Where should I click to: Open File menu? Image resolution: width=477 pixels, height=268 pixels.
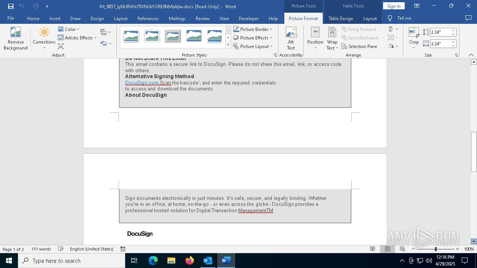click(x=11, y=18)
